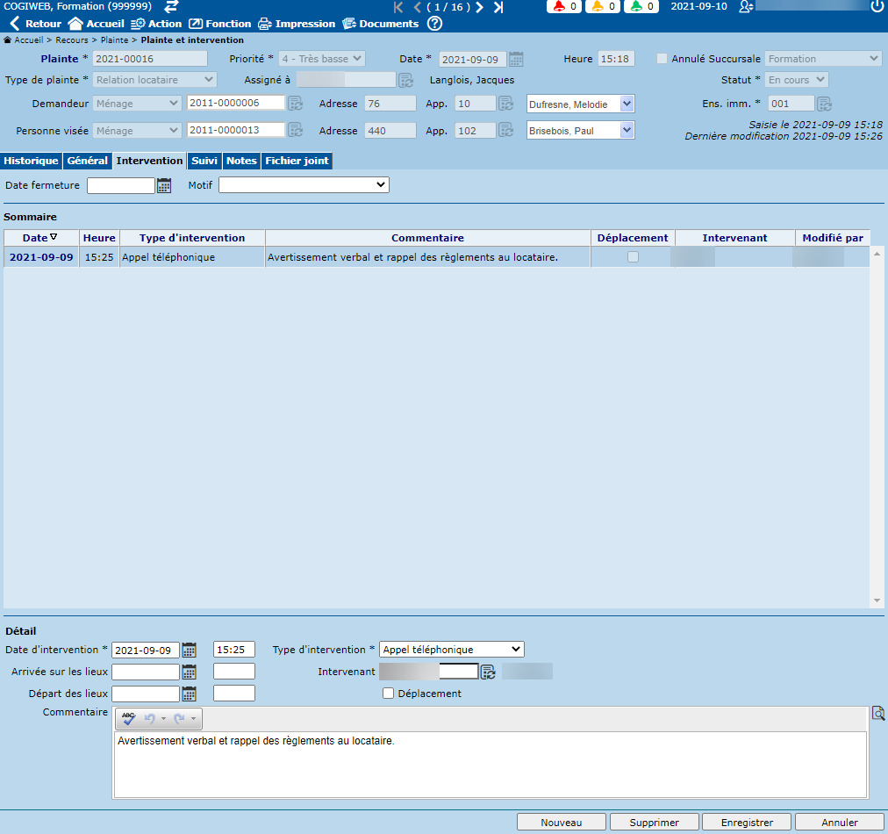Open the Motif dropdown
Viewport: 888px width, 834px height.
(304, 185)
